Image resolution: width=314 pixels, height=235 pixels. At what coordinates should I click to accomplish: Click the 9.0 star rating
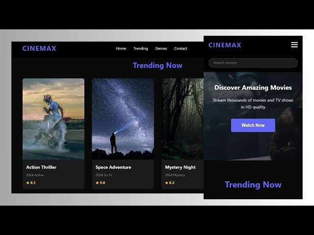(x=100, y=183)
